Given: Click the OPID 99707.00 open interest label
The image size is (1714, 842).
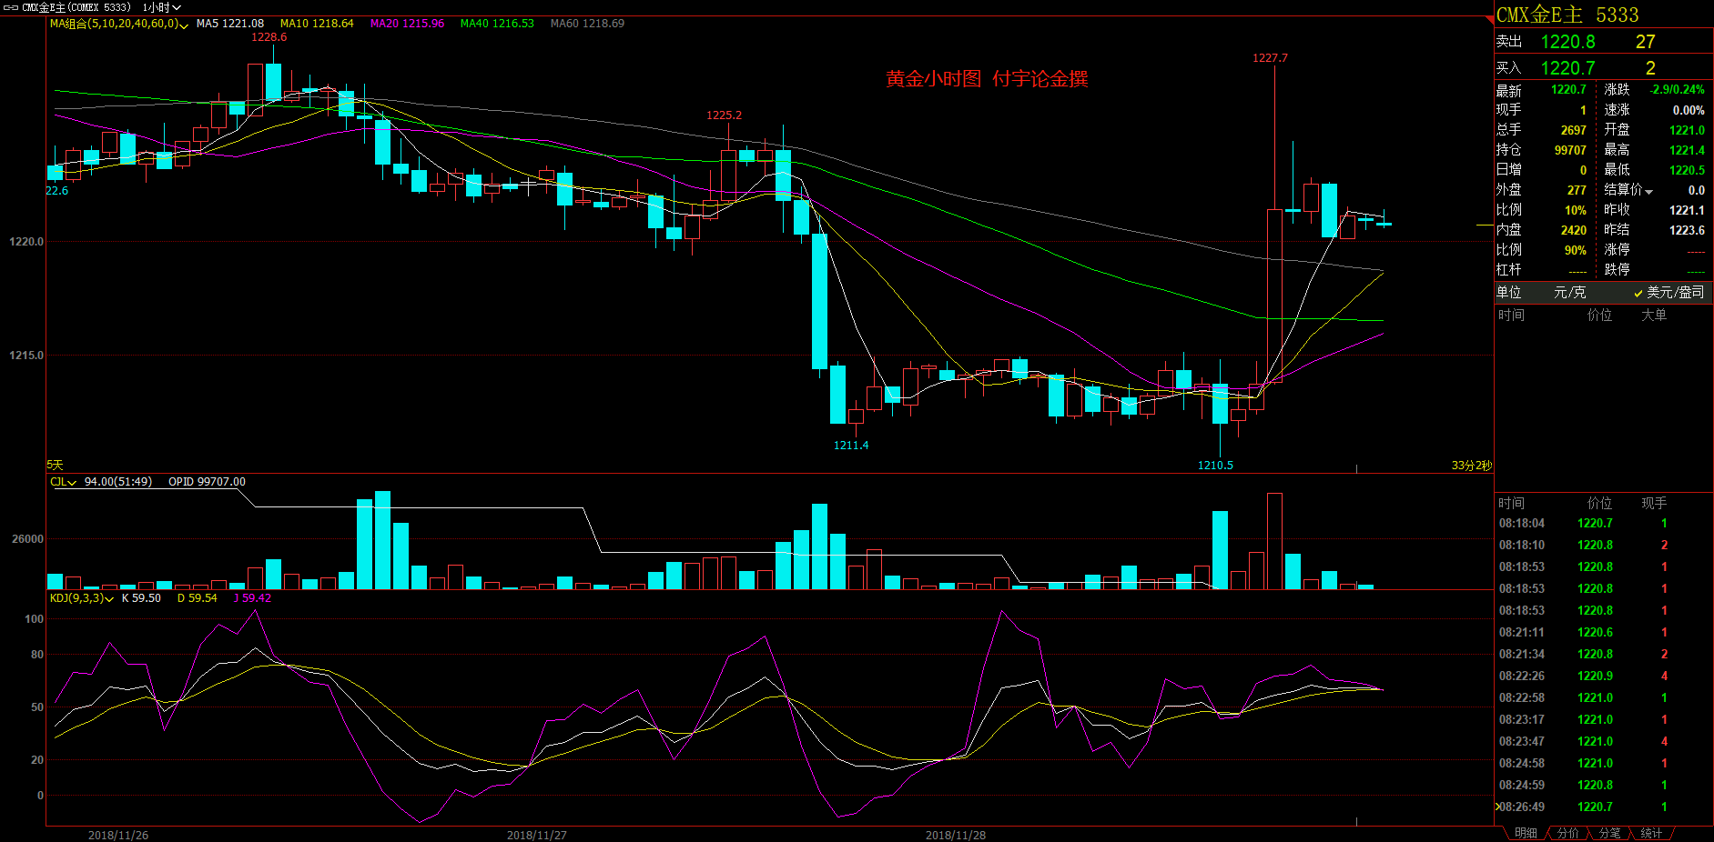Looking at the screenshot, I should 207,482.
